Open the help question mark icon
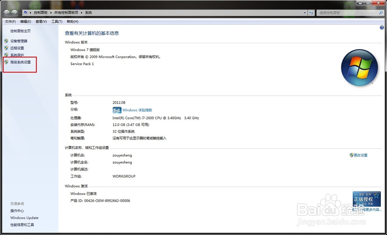 tap(382, 27)
